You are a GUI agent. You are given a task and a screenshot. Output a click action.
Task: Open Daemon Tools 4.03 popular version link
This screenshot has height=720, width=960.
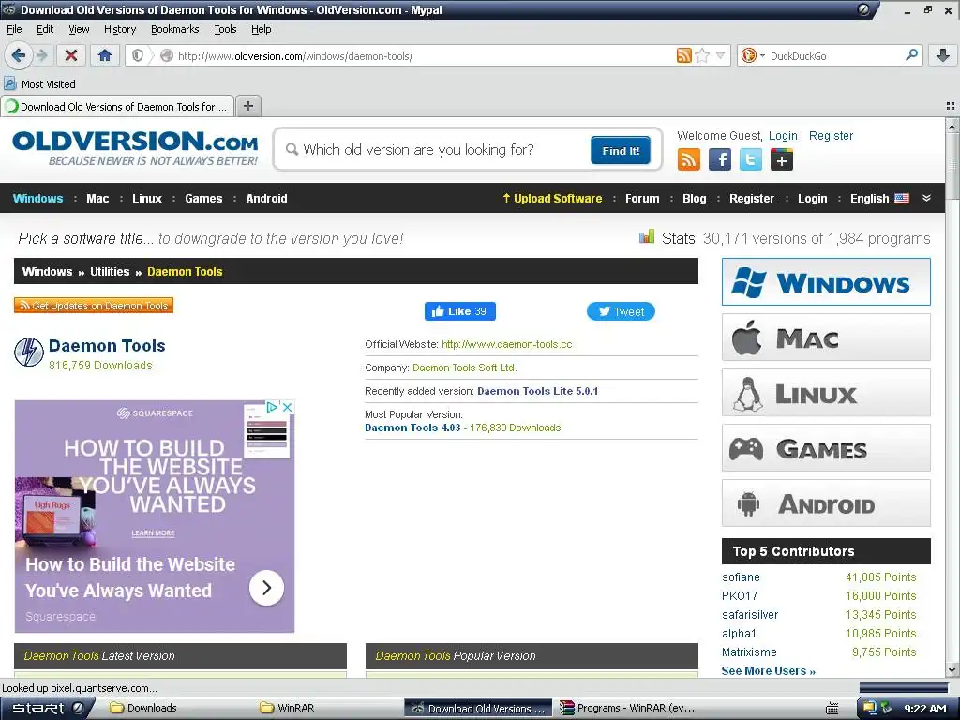click(412, 427)
